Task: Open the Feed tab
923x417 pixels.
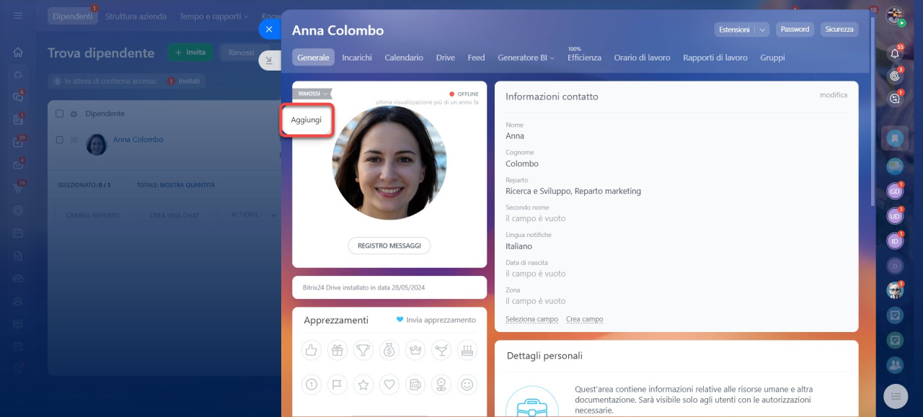Action: tap(476, 58)
